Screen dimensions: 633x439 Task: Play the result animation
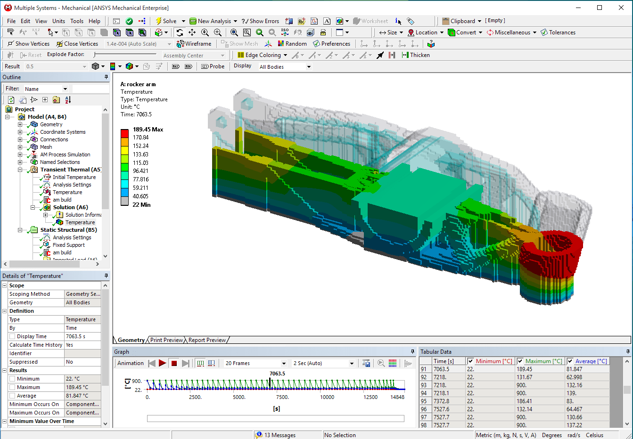coord(163,363)
